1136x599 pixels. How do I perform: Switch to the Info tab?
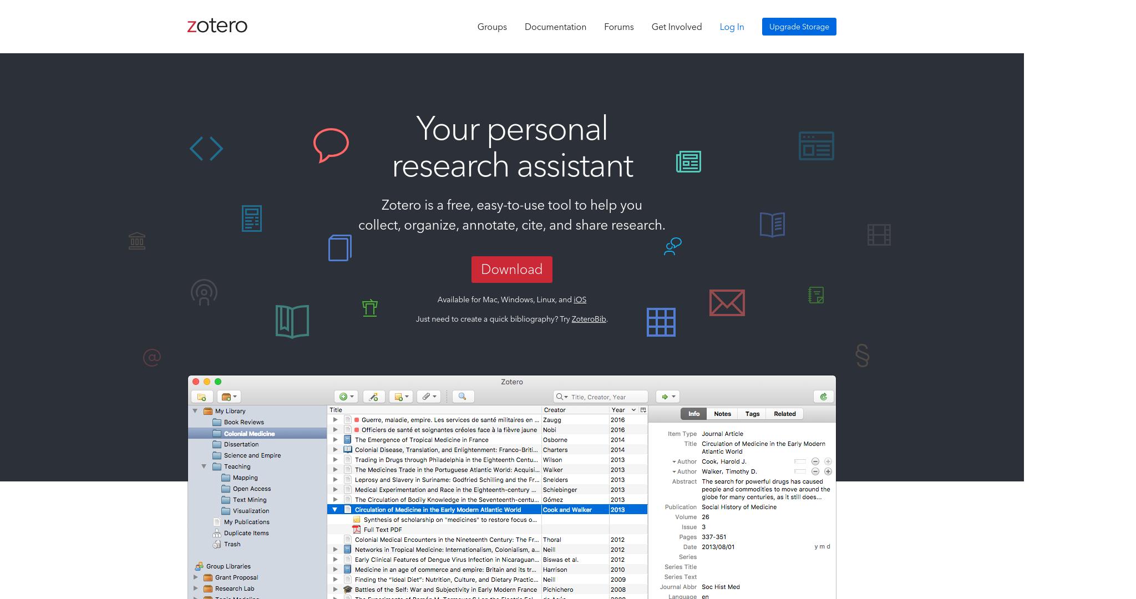(693, 414)
